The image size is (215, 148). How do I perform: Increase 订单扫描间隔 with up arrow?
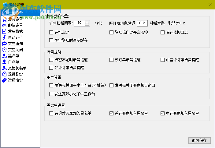pyautogui.click(x=87, y=22)
